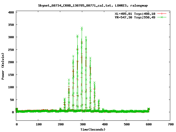This screenshot has height=132, width=176.
Task: Click the 250 y-axis tick label
Action: pos(11,50)
